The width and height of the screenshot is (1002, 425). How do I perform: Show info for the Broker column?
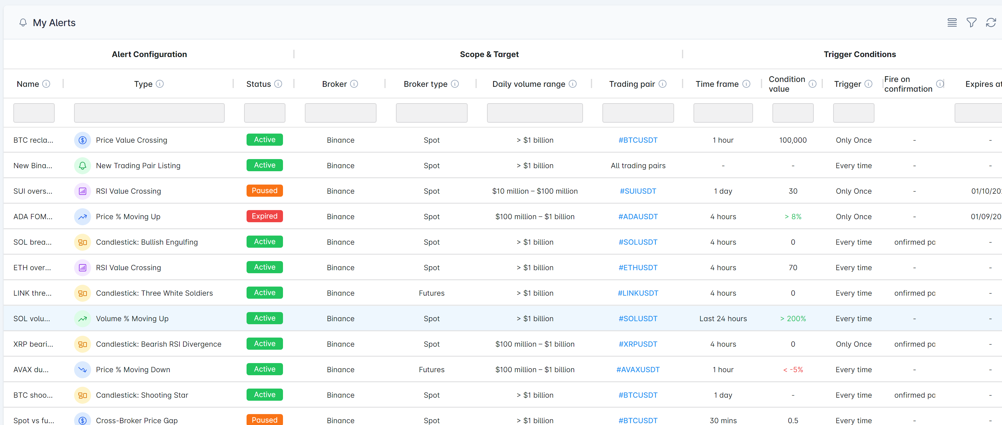tap(354, 84)
